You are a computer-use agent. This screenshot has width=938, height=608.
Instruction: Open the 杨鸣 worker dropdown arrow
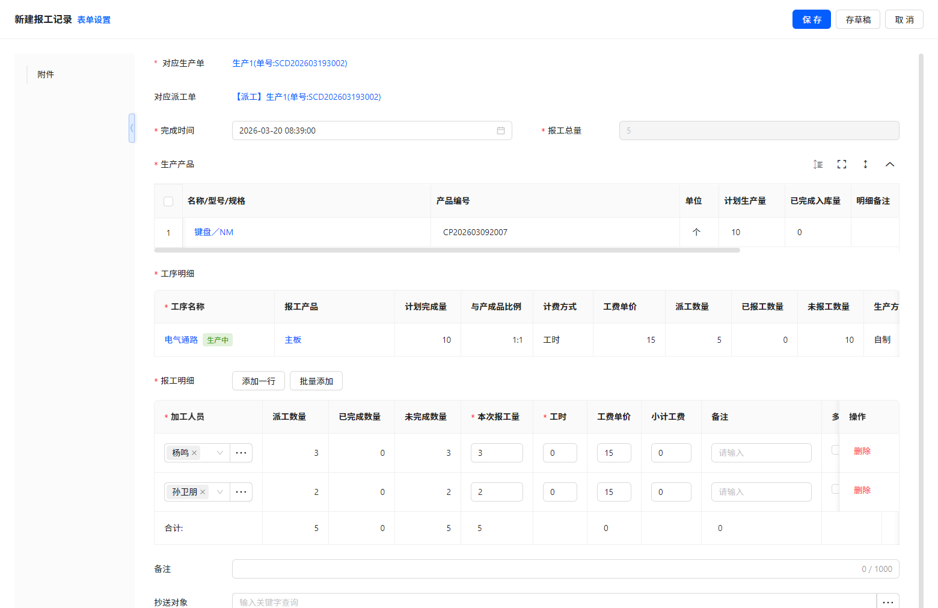220,453
